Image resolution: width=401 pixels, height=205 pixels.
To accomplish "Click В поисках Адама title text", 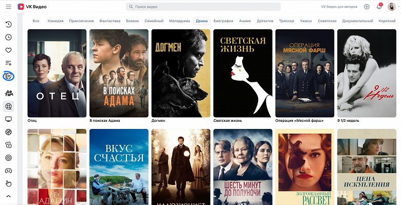I will [104, 121].
